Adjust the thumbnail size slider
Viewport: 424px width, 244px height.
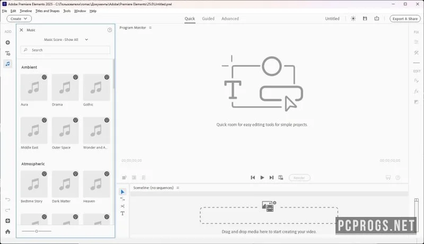37,231
